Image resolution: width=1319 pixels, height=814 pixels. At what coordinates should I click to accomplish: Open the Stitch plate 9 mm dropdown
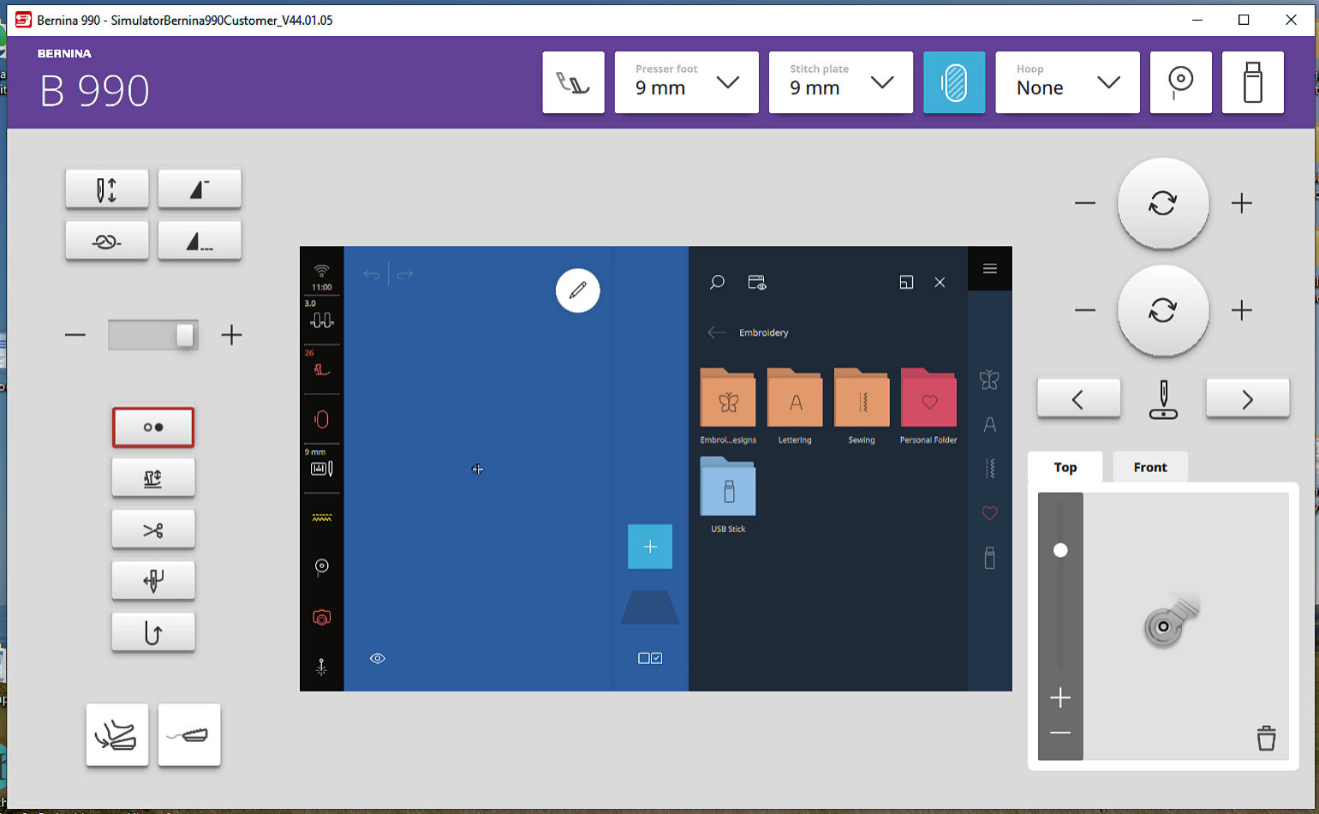point(840,82)
